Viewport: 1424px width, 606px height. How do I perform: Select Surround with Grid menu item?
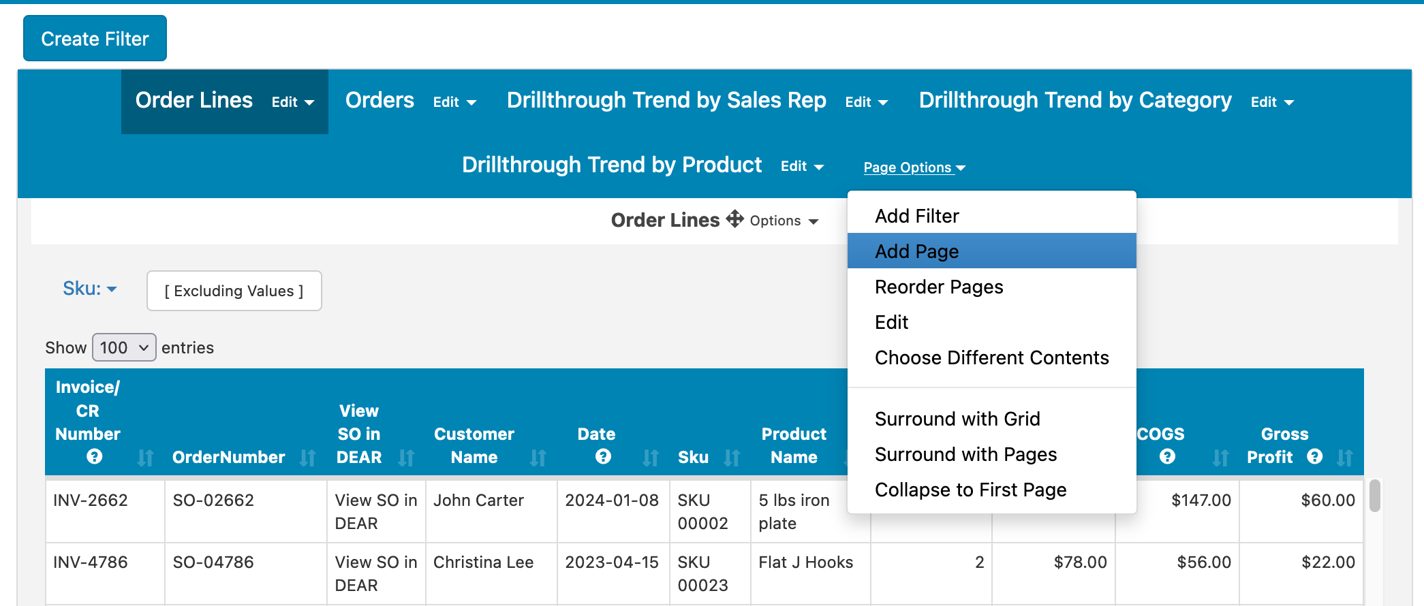(x=992, y=419)
